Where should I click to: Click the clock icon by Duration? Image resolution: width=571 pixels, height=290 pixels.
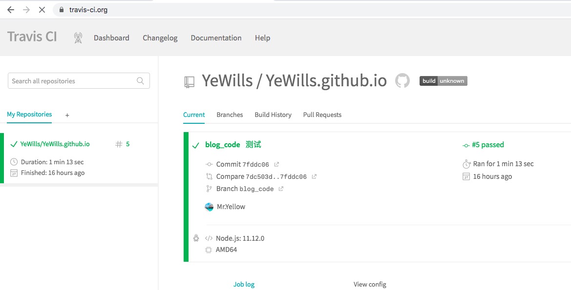[14, 162]
